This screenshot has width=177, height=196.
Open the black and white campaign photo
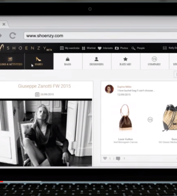click(x=46, y=133)
